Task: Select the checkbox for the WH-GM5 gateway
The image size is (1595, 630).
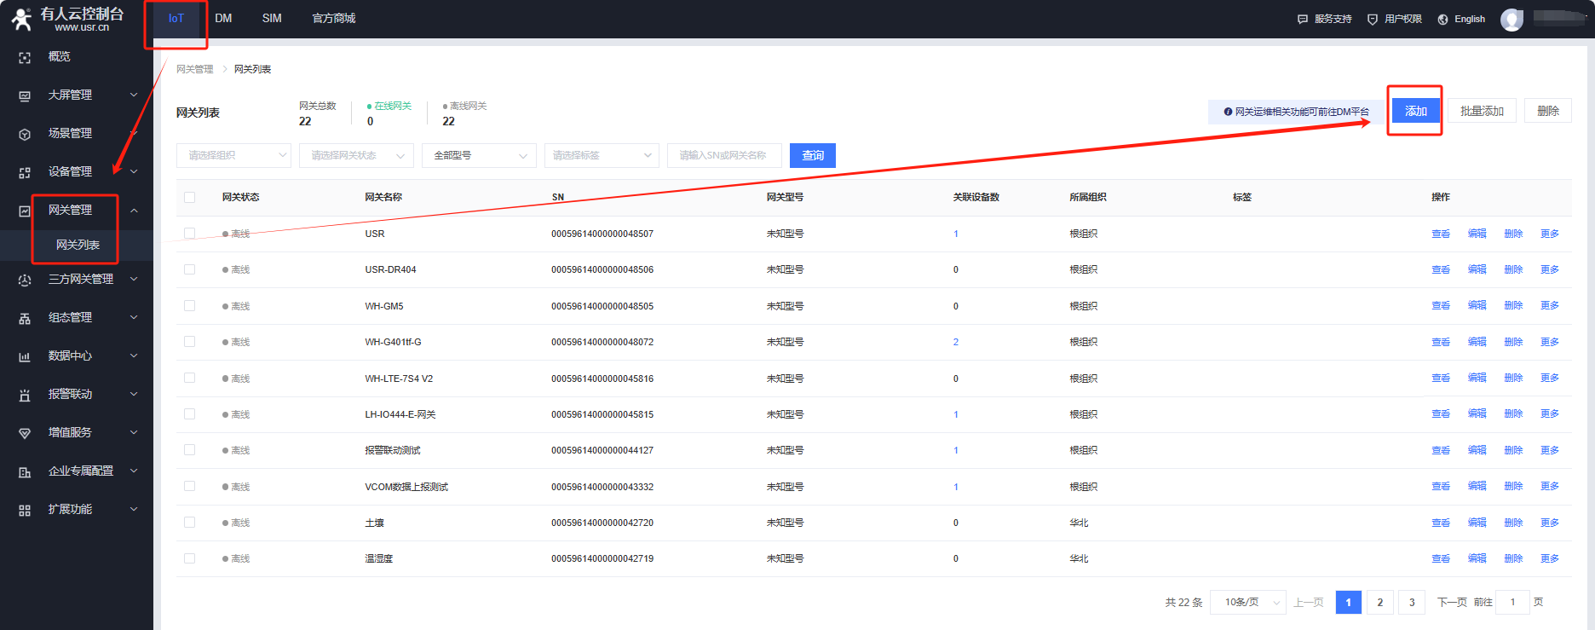Action: pyautogui.click(x=189, y=305)
